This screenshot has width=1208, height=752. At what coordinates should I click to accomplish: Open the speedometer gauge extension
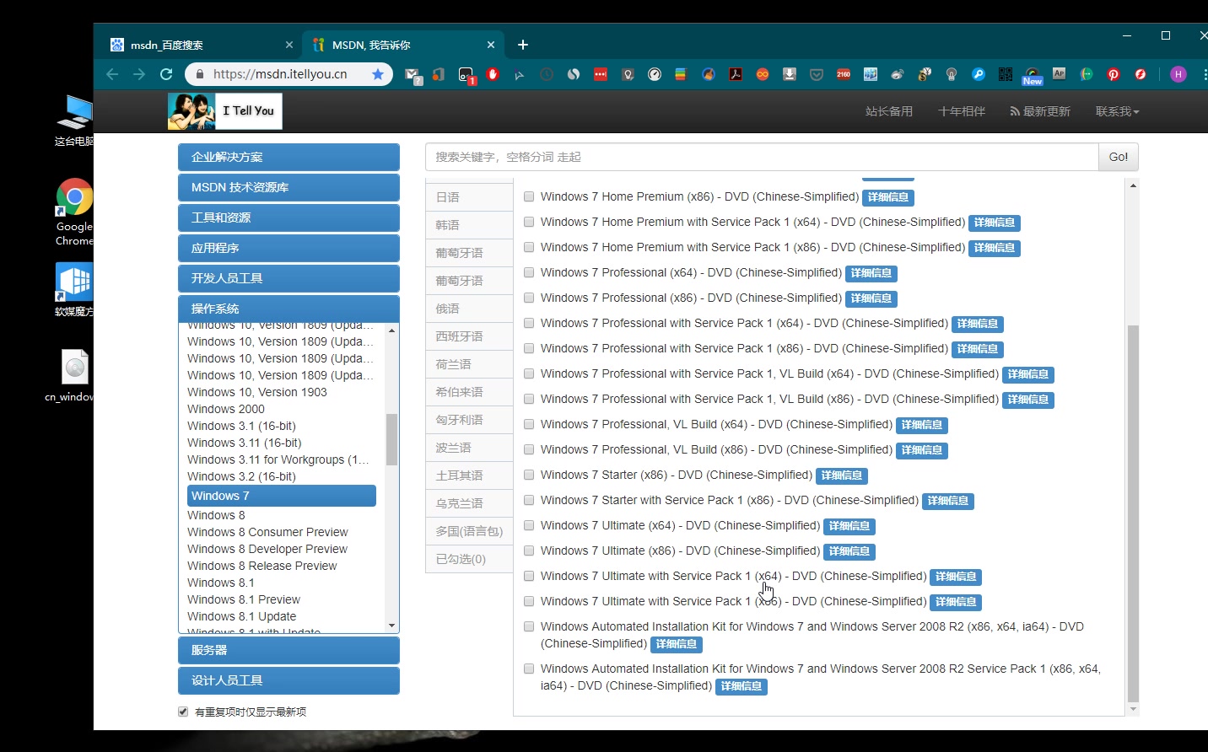(x=655, y=74)
